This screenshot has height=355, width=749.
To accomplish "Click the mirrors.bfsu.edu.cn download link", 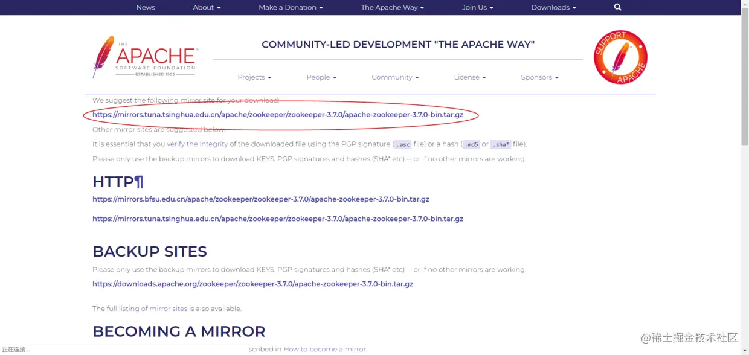I will tap(261, 199).
